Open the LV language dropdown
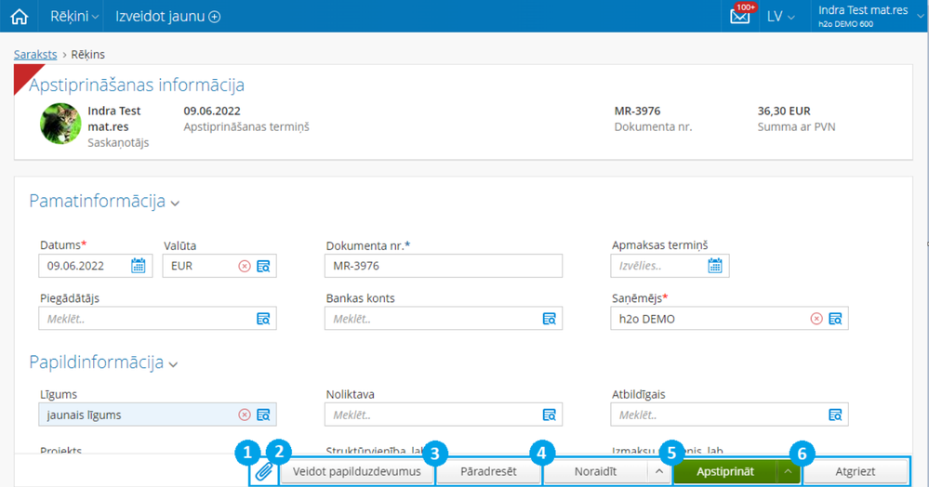This screenshot has height=487, width=929. [x=780, y=17]
